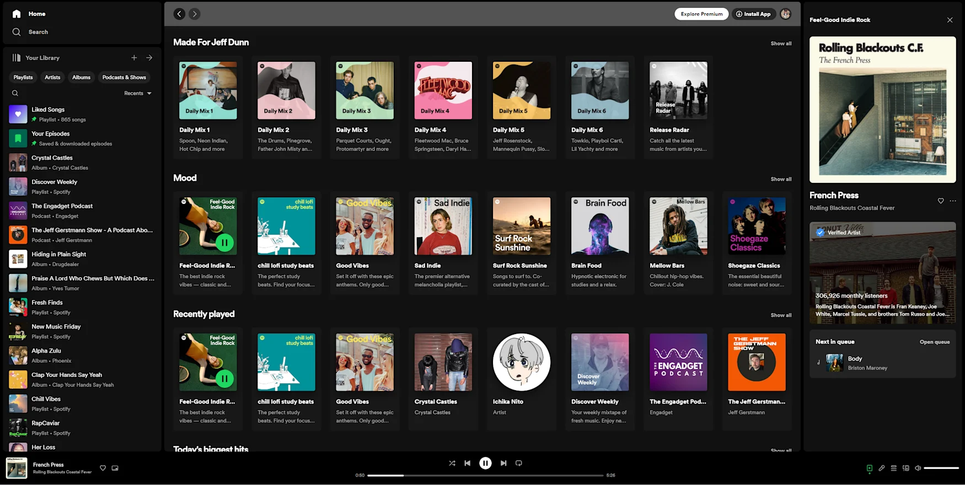Adjust the volume slider
965x485 pixels.
click(941, 468)
